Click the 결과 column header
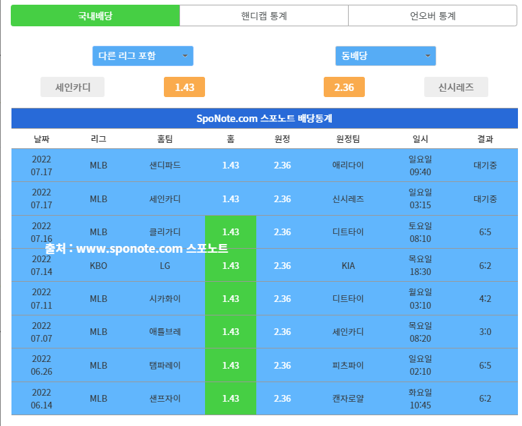Screen dimensions: 522x426 (485, 139)
